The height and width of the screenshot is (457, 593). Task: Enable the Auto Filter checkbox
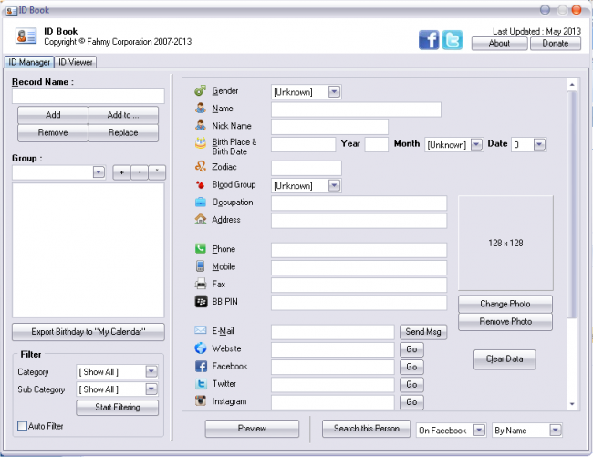coord(22,426)
